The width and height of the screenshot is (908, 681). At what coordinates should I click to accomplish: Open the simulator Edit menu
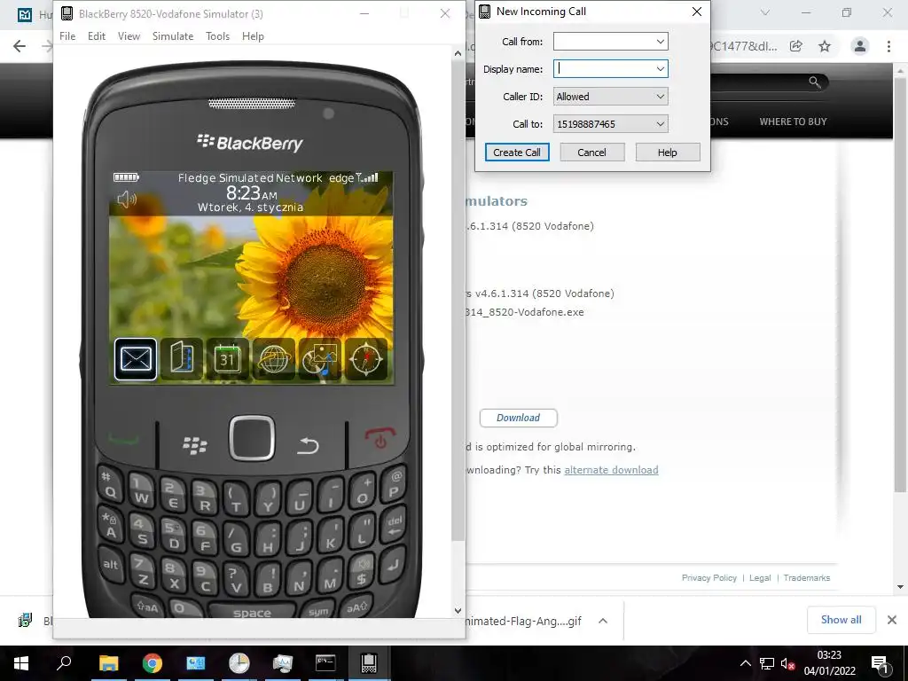96,35
